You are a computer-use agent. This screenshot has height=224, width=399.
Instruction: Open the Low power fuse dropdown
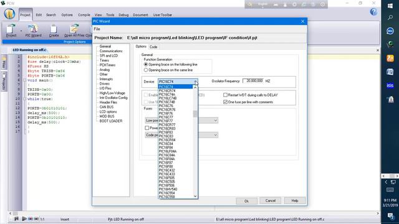215,120
